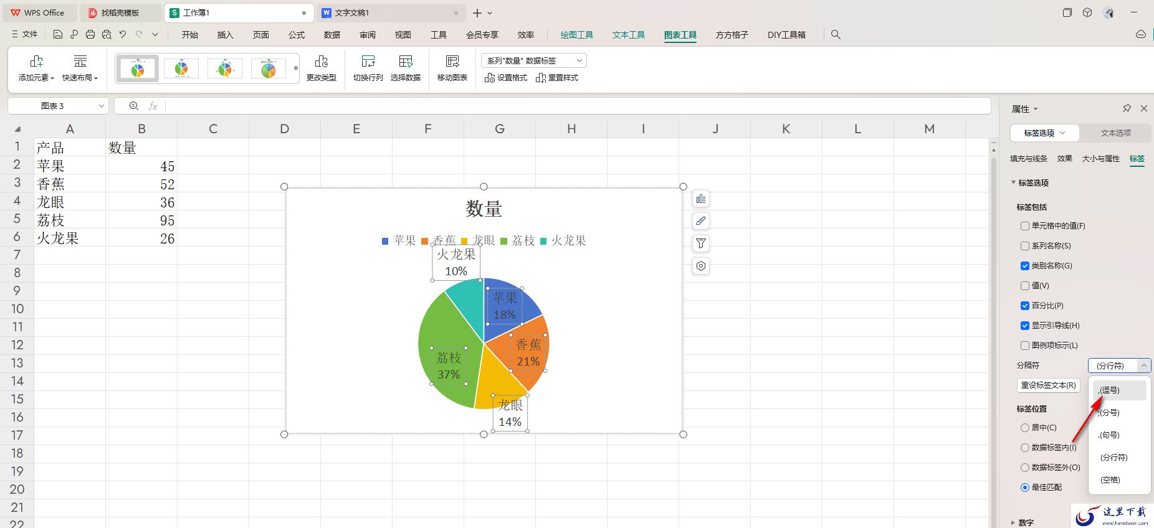Click the Print icon in quick access bar

tap(90, 35)
